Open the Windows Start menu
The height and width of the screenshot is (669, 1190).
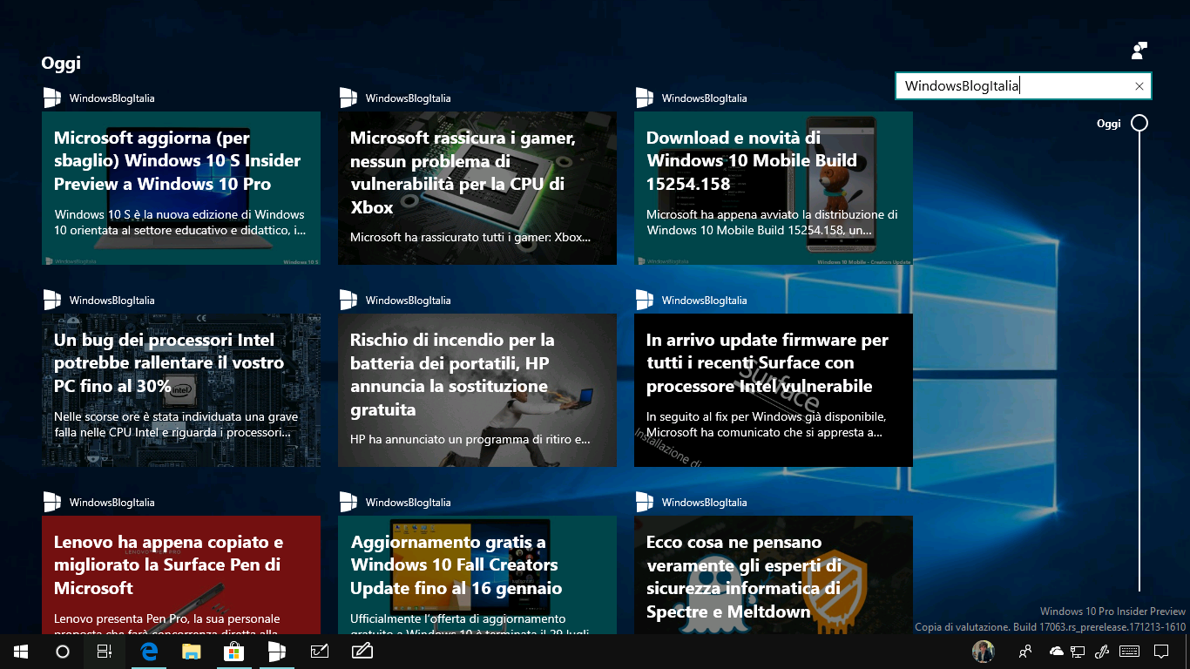pos(21,651)
